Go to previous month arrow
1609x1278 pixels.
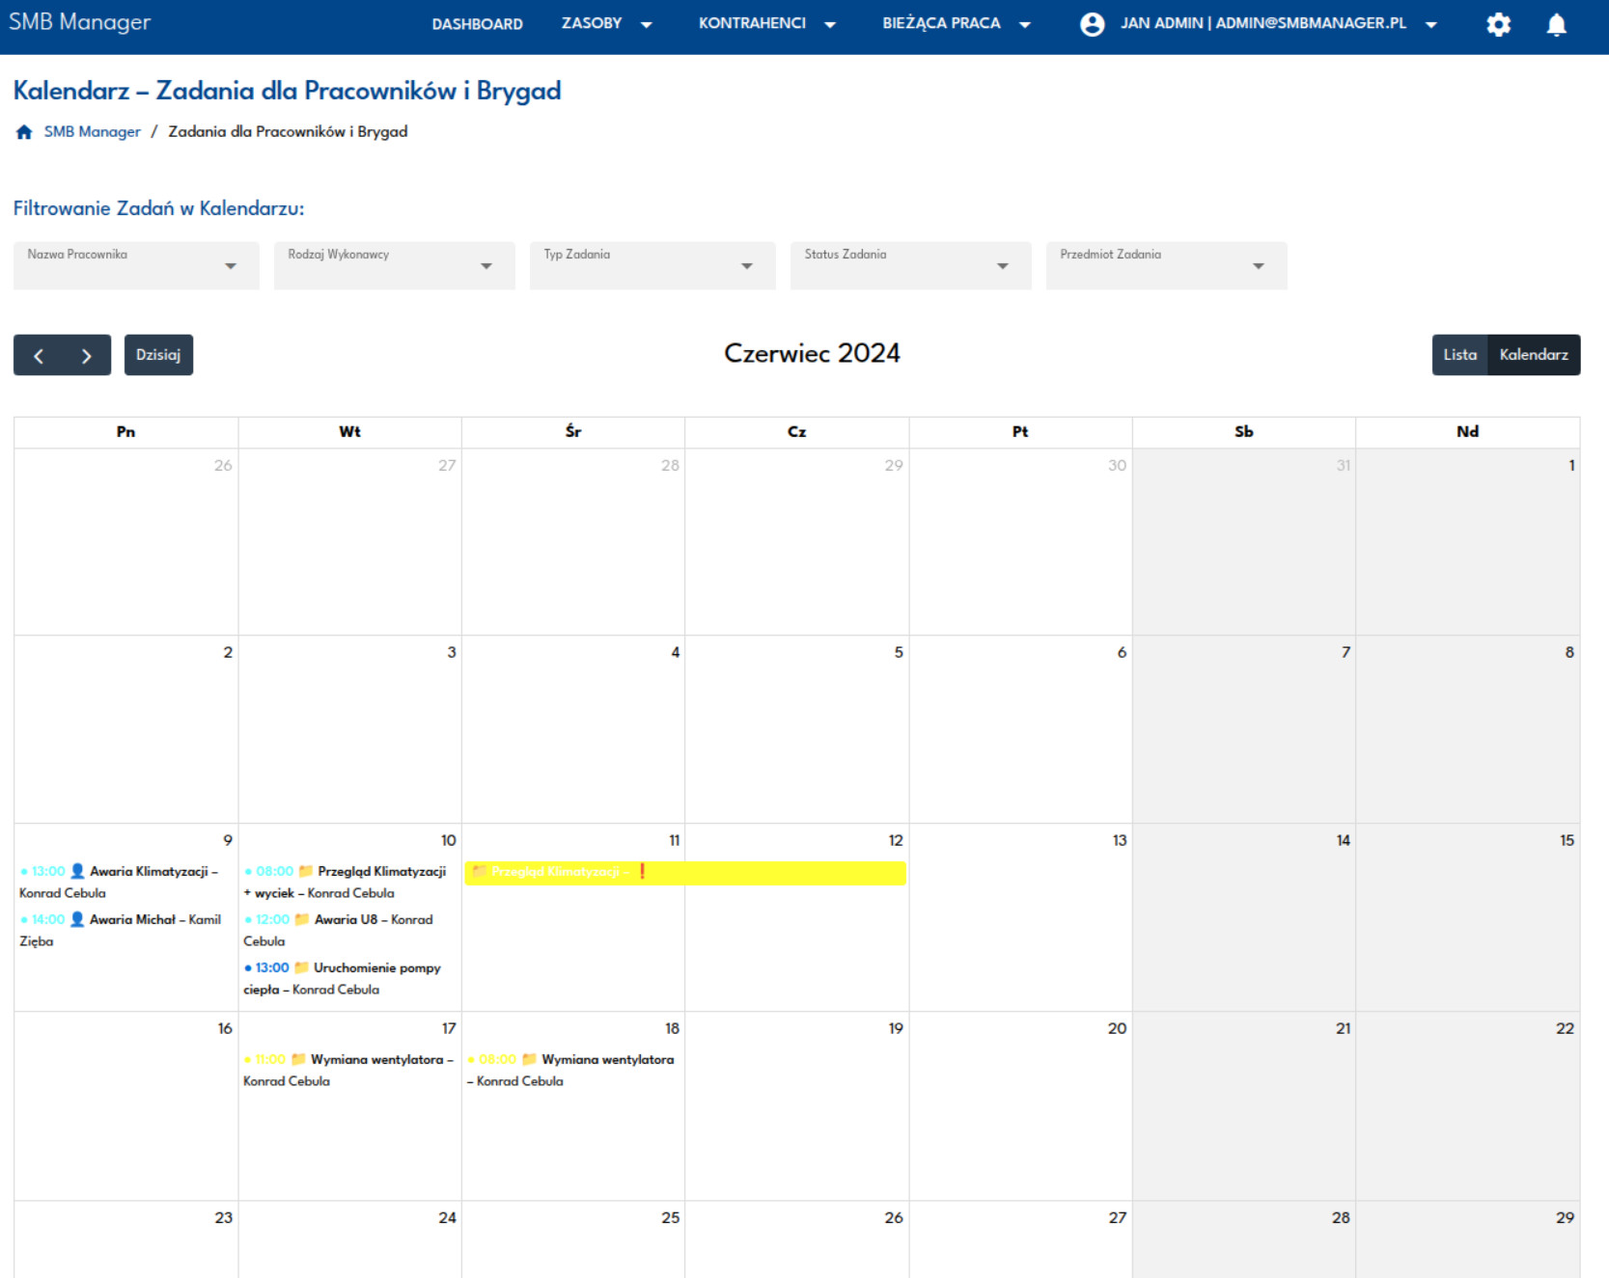(x=39, y=356)
